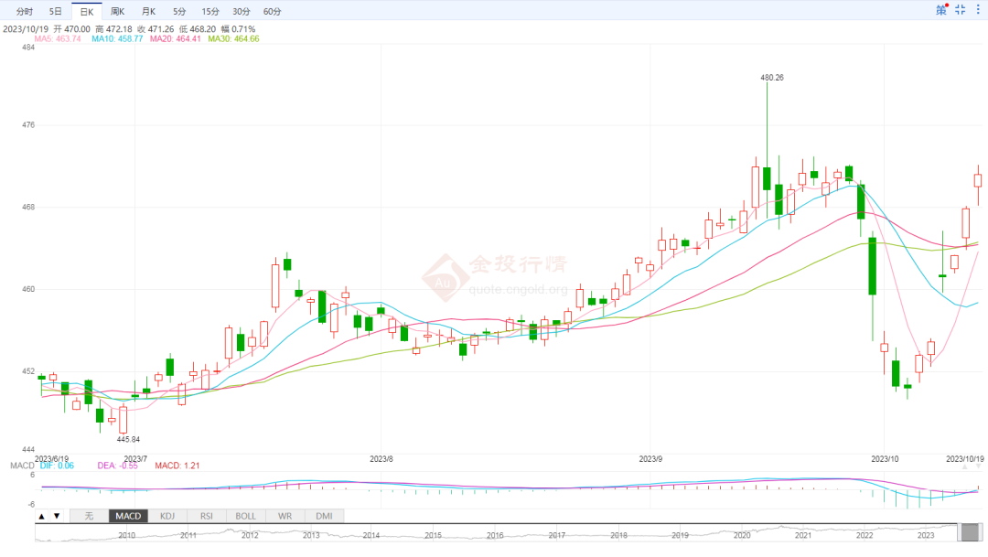Image resolution: width=988 pixels, height=557 pixels.
Task: Click the MA20: 464.41 legend value
Action: click(175, 39)
